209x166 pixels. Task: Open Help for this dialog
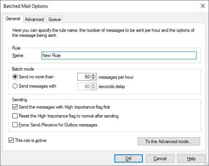tap(191, 158)
